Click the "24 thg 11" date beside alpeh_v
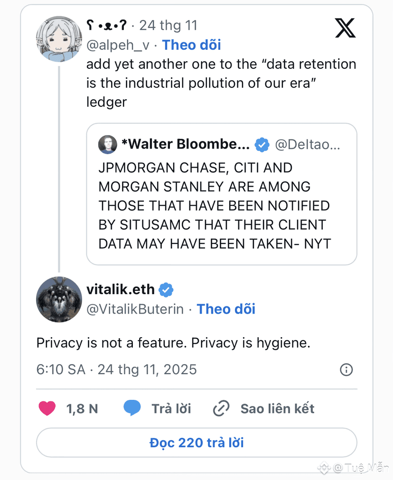Image resolution: width=393 pixels, height=480 pixels. (168, 25)
